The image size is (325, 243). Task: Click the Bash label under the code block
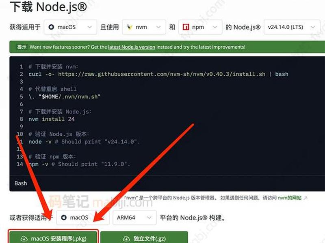[21, 183]
